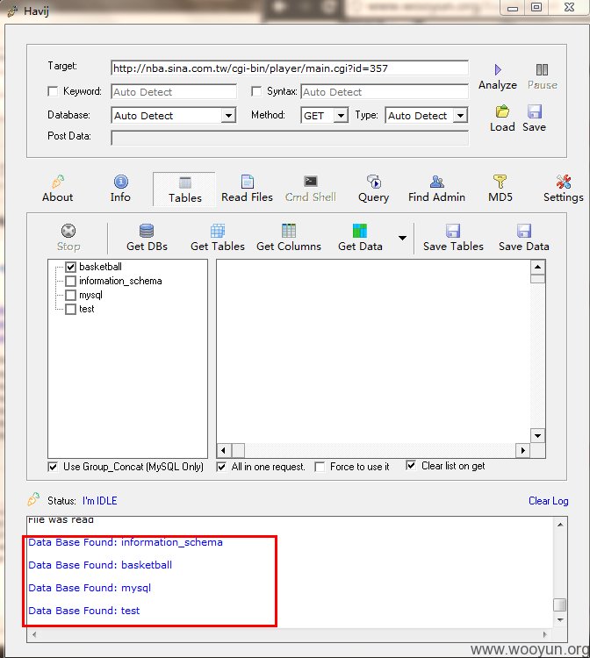Image resolution: width=590 pixels, height=658 pixels.
Task: Toggle Clear list on get checkbox
Action: (411, 465)
